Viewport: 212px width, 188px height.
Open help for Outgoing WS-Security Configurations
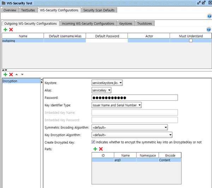(208, 30)
